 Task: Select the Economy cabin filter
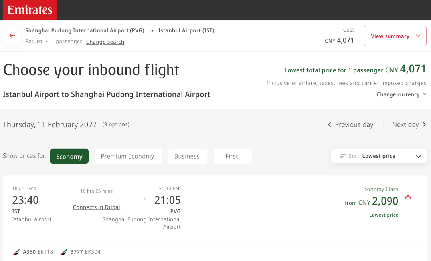point(69,156)
